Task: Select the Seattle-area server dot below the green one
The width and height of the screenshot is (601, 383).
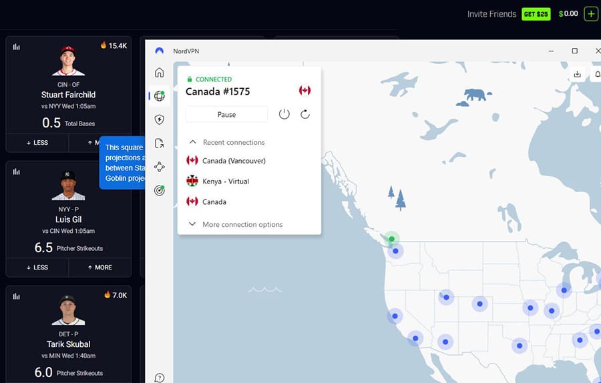Action: tap(395, 251)
